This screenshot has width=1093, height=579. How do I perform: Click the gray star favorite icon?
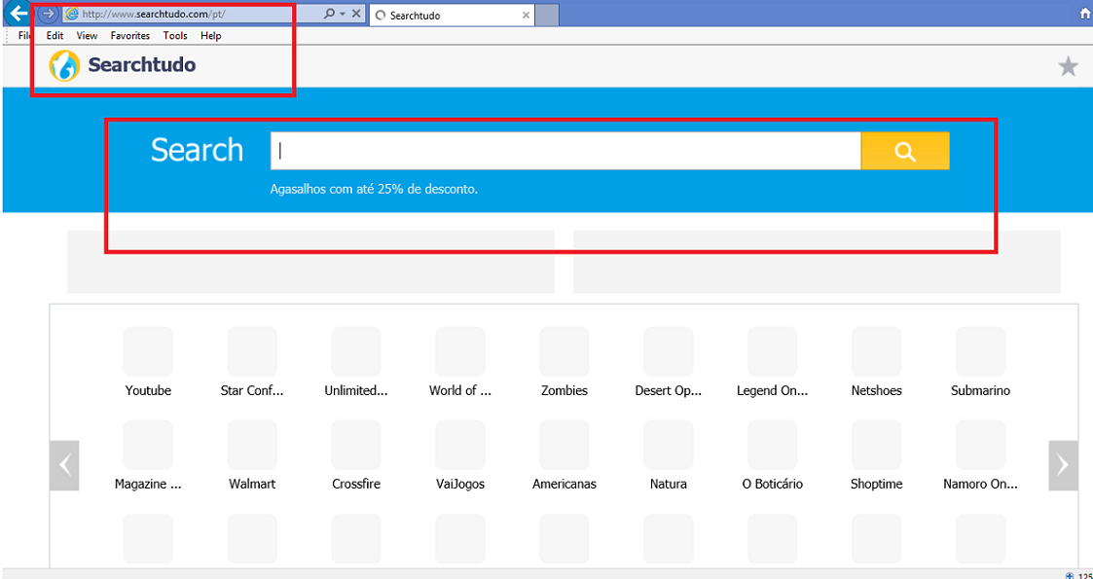[x=1068, y=67]
